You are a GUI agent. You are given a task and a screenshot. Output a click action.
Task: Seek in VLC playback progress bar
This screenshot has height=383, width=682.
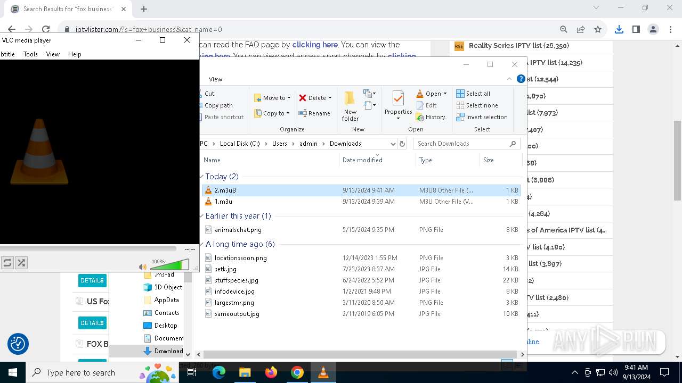click(88, 249)
